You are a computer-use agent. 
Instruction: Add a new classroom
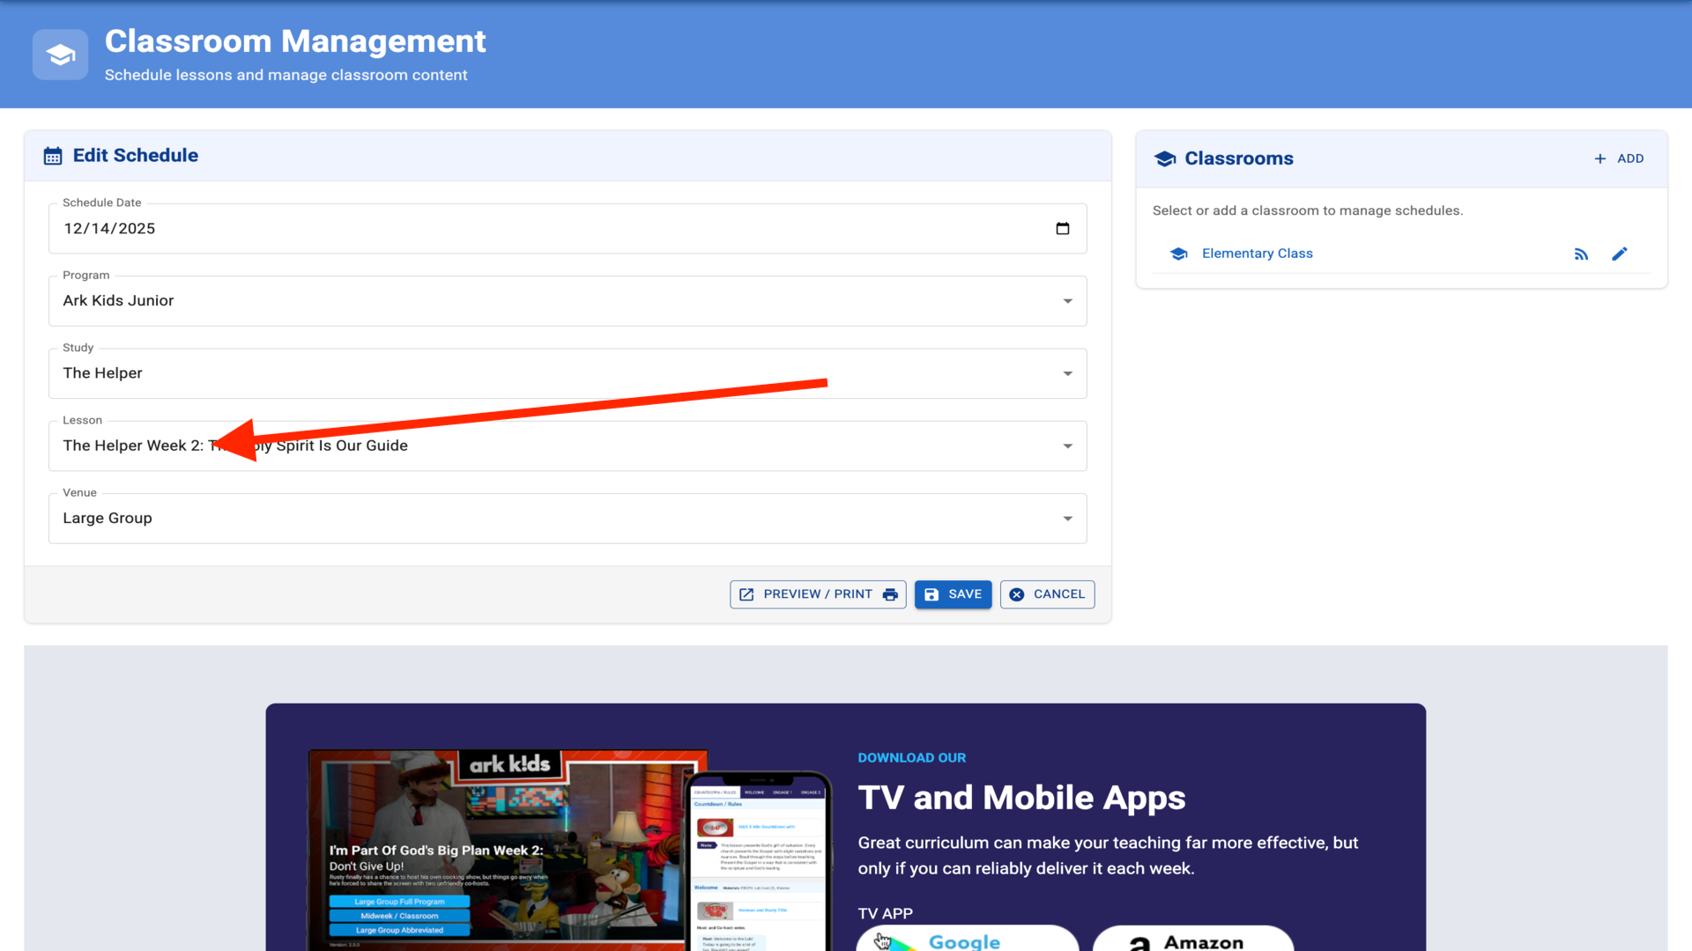pos(1619,158)
